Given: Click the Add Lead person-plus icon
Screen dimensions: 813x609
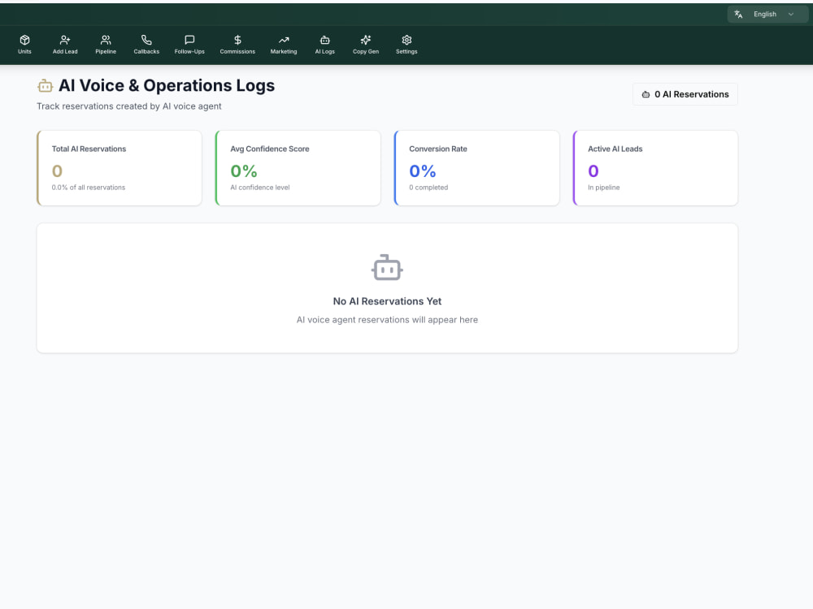Looking at the screenshot, I should (x=65, y=40).
